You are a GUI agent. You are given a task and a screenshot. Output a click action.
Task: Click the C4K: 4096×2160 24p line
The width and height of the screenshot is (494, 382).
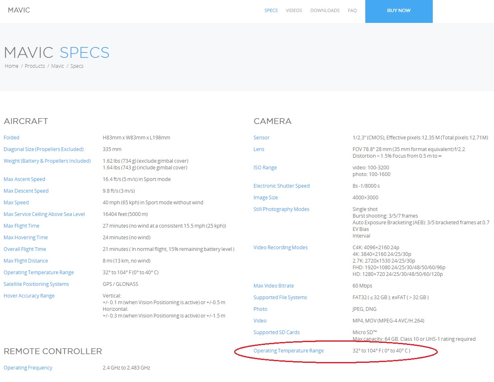point(376,247)
